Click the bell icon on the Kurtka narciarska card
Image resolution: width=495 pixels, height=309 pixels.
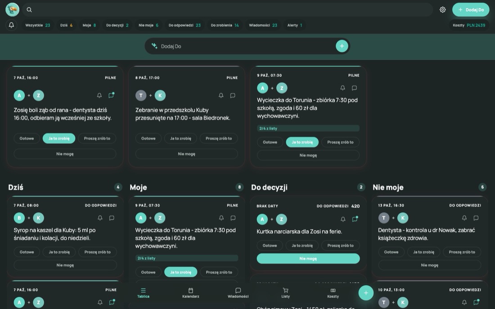pos(343,219)
